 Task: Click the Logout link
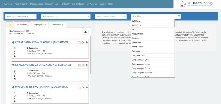point(103,4)
